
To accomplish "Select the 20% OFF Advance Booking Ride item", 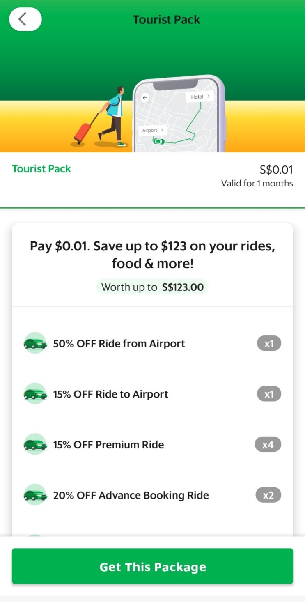I will pyautogui.click(x=131, y=495).
